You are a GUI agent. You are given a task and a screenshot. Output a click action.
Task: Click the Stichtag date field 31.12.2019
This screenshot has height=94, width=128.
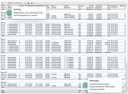pos(16,3)
